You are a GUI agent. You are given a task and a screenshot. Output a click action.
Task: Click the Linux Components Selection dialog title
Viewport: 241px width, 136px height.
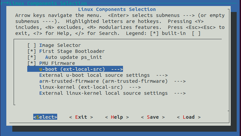pyautogui.click(x=117, y=9)
